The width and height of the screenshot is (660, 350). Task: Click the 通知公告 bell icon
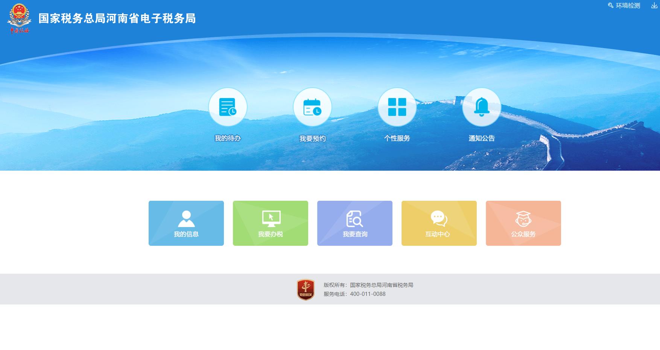482,107
